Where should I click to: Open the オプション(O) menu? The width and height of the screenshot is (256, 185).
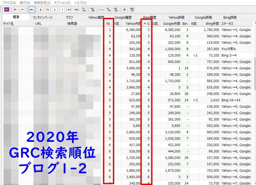click(x=62, y=3)
